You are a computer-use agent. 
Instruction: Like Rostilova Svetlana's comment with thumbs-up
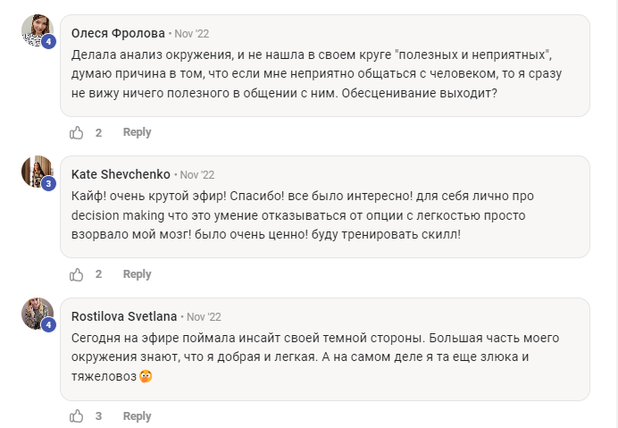[77, 416]
